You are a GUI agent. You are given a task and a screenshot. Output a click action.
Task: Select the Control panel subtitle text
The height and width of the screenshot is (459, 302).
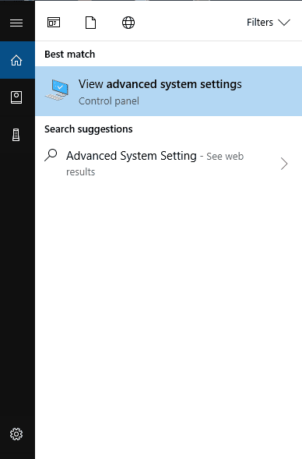coord(109,101)
